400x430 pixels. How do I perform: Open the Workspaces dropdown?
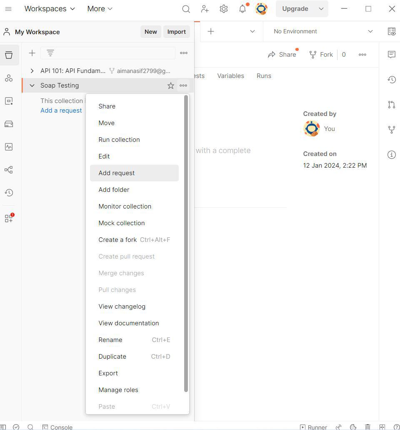click(50, 9)
